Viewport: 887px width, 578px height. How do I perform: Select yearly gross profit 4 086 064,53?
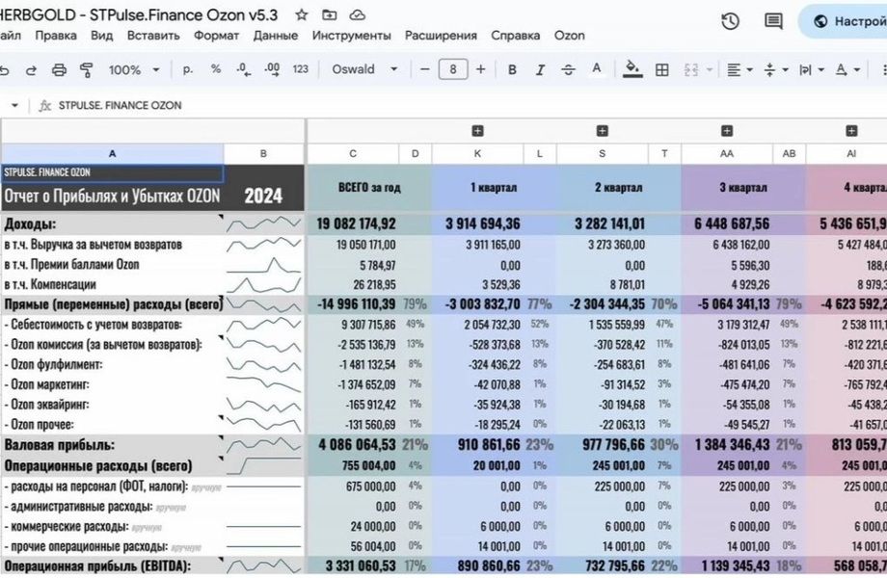(x=353, y=445)
